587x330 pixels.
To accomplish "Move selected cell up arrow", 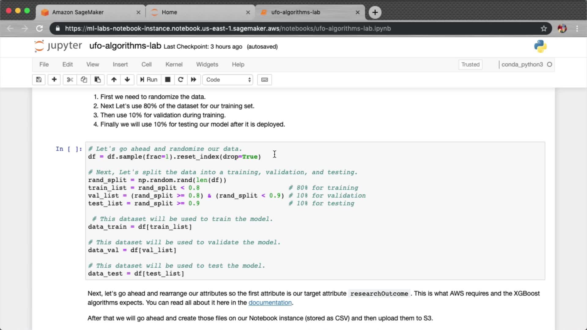I will point(114,80).
